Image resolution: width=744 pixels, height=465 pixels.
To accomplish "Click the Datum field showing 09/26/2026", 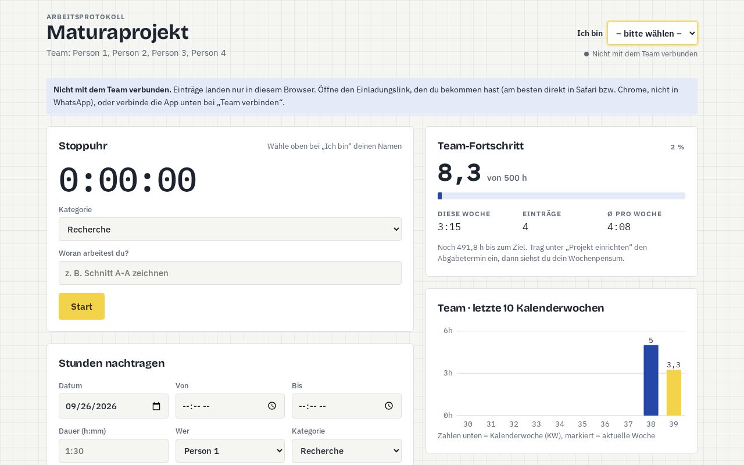I will (113, 406).
